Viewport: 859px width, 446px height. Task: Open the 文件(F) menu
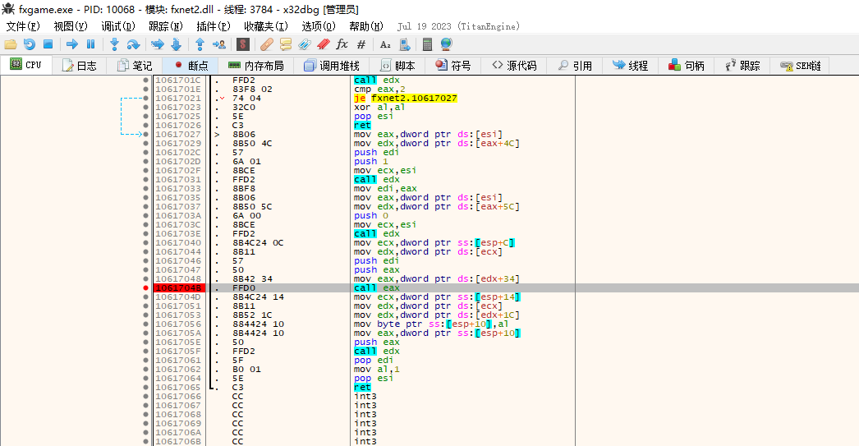(x=22, y=26)
